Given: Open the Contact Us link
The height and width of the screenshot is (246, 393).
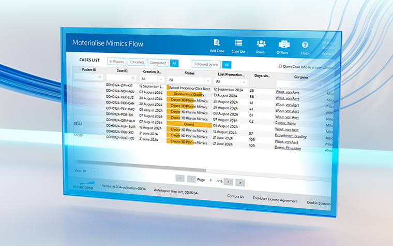Looking at the screenshot, I should point(235,196).
